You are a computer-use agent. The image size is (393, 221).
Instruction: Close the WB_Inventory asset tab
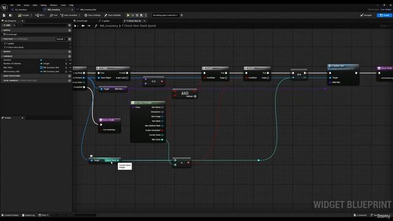pyautogui.click(x=72, y=10)
